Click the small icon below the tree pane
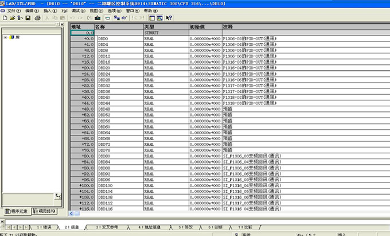 [x=58, y=196]
